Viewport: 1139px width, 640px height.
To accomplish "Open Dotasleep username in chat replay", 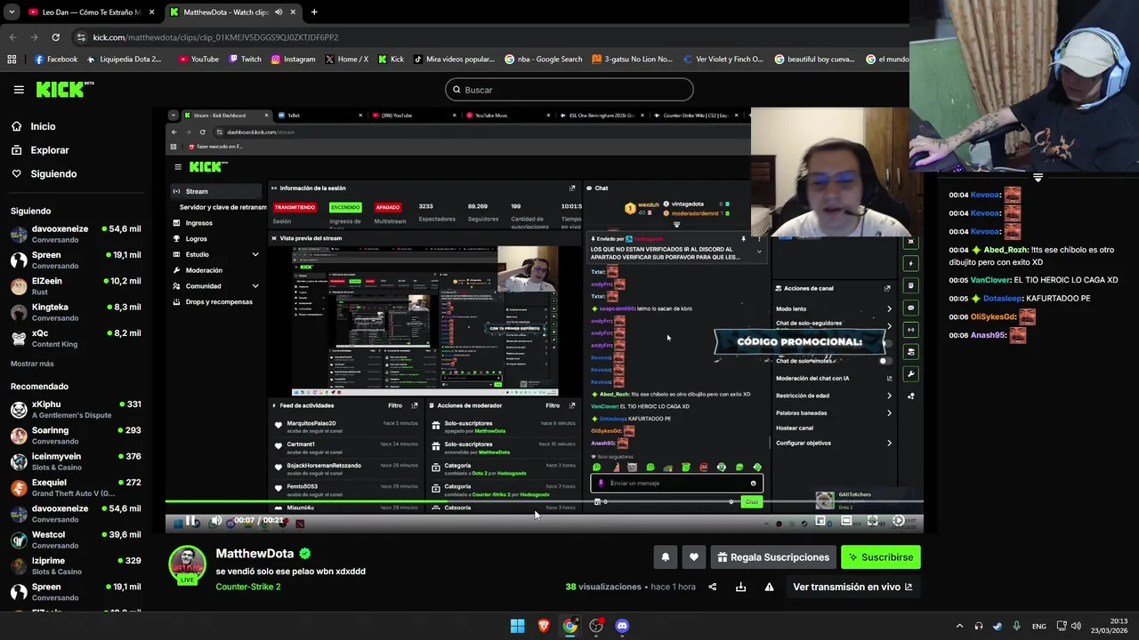I will point(1003,299).
